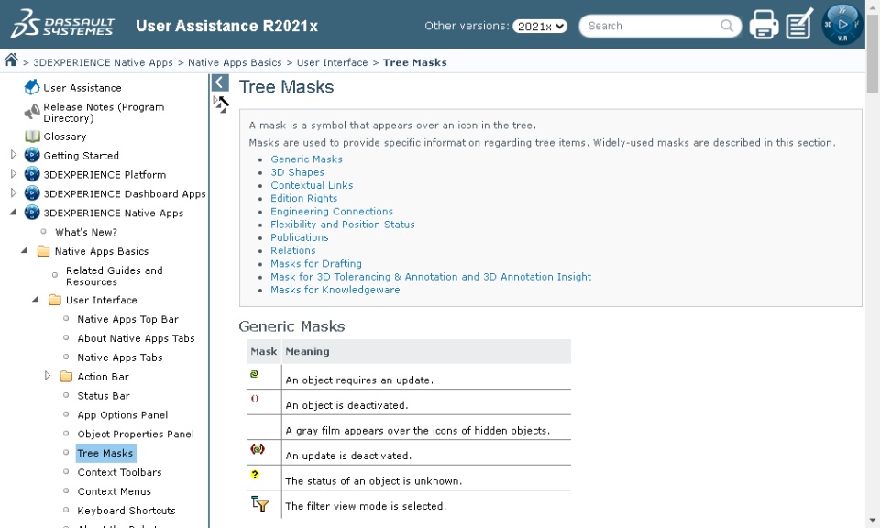Viewport: 880px width, 528px height.
Task: Click the Release Notes megaphone icon
Action: (32, 112)
